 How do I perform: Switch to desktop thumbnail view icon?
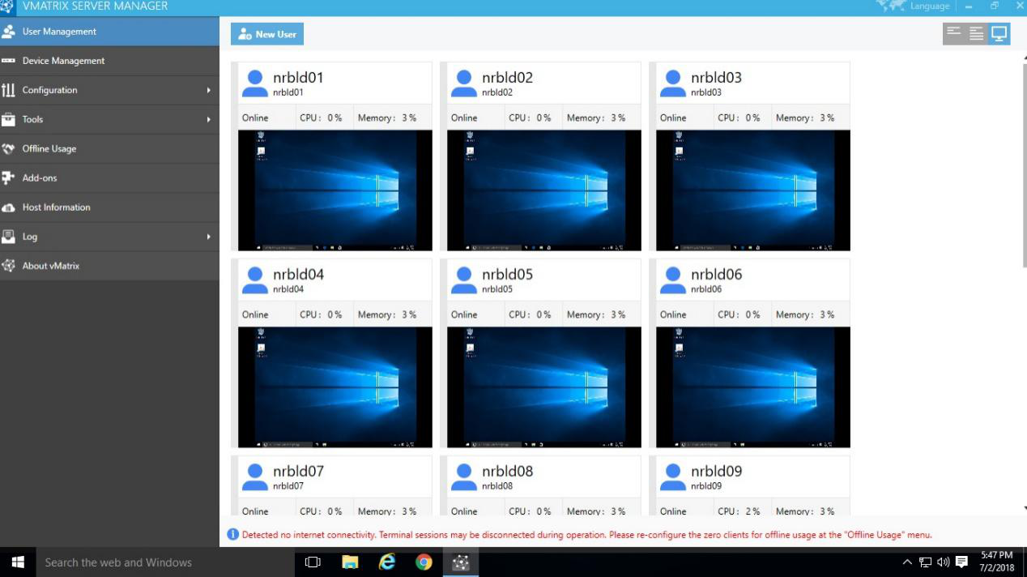[x=999, y=33]
